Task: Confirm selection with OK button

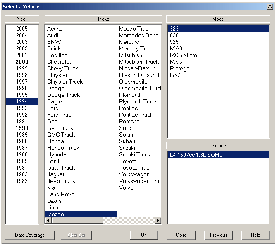Action: click(x=144, y=235)
